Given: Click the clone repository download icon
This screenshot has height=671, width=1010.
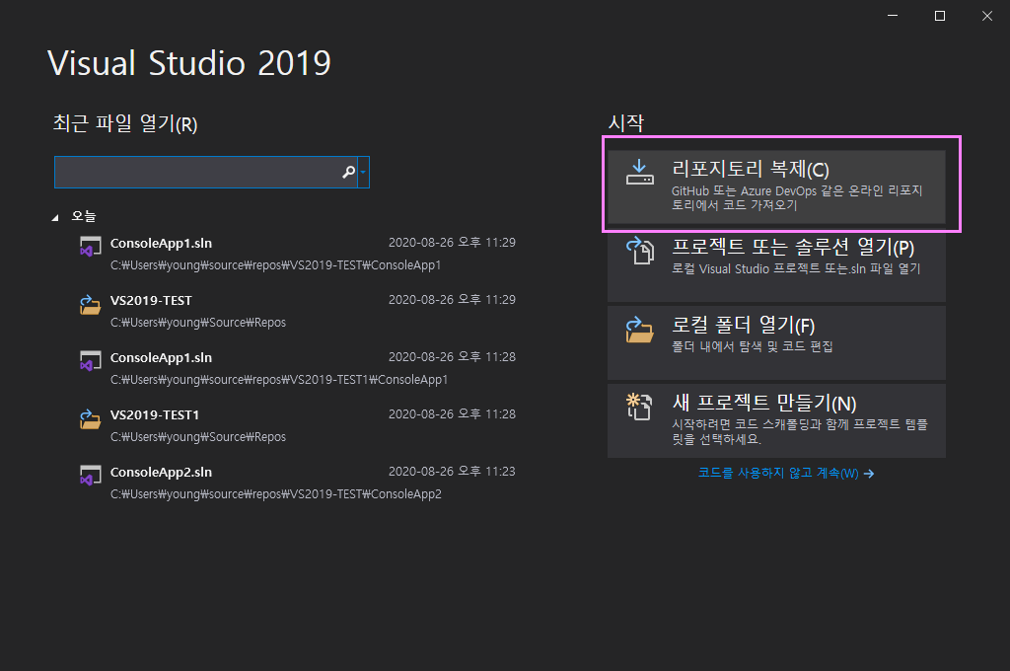Looking at the screenshot, I should point(639,172).
